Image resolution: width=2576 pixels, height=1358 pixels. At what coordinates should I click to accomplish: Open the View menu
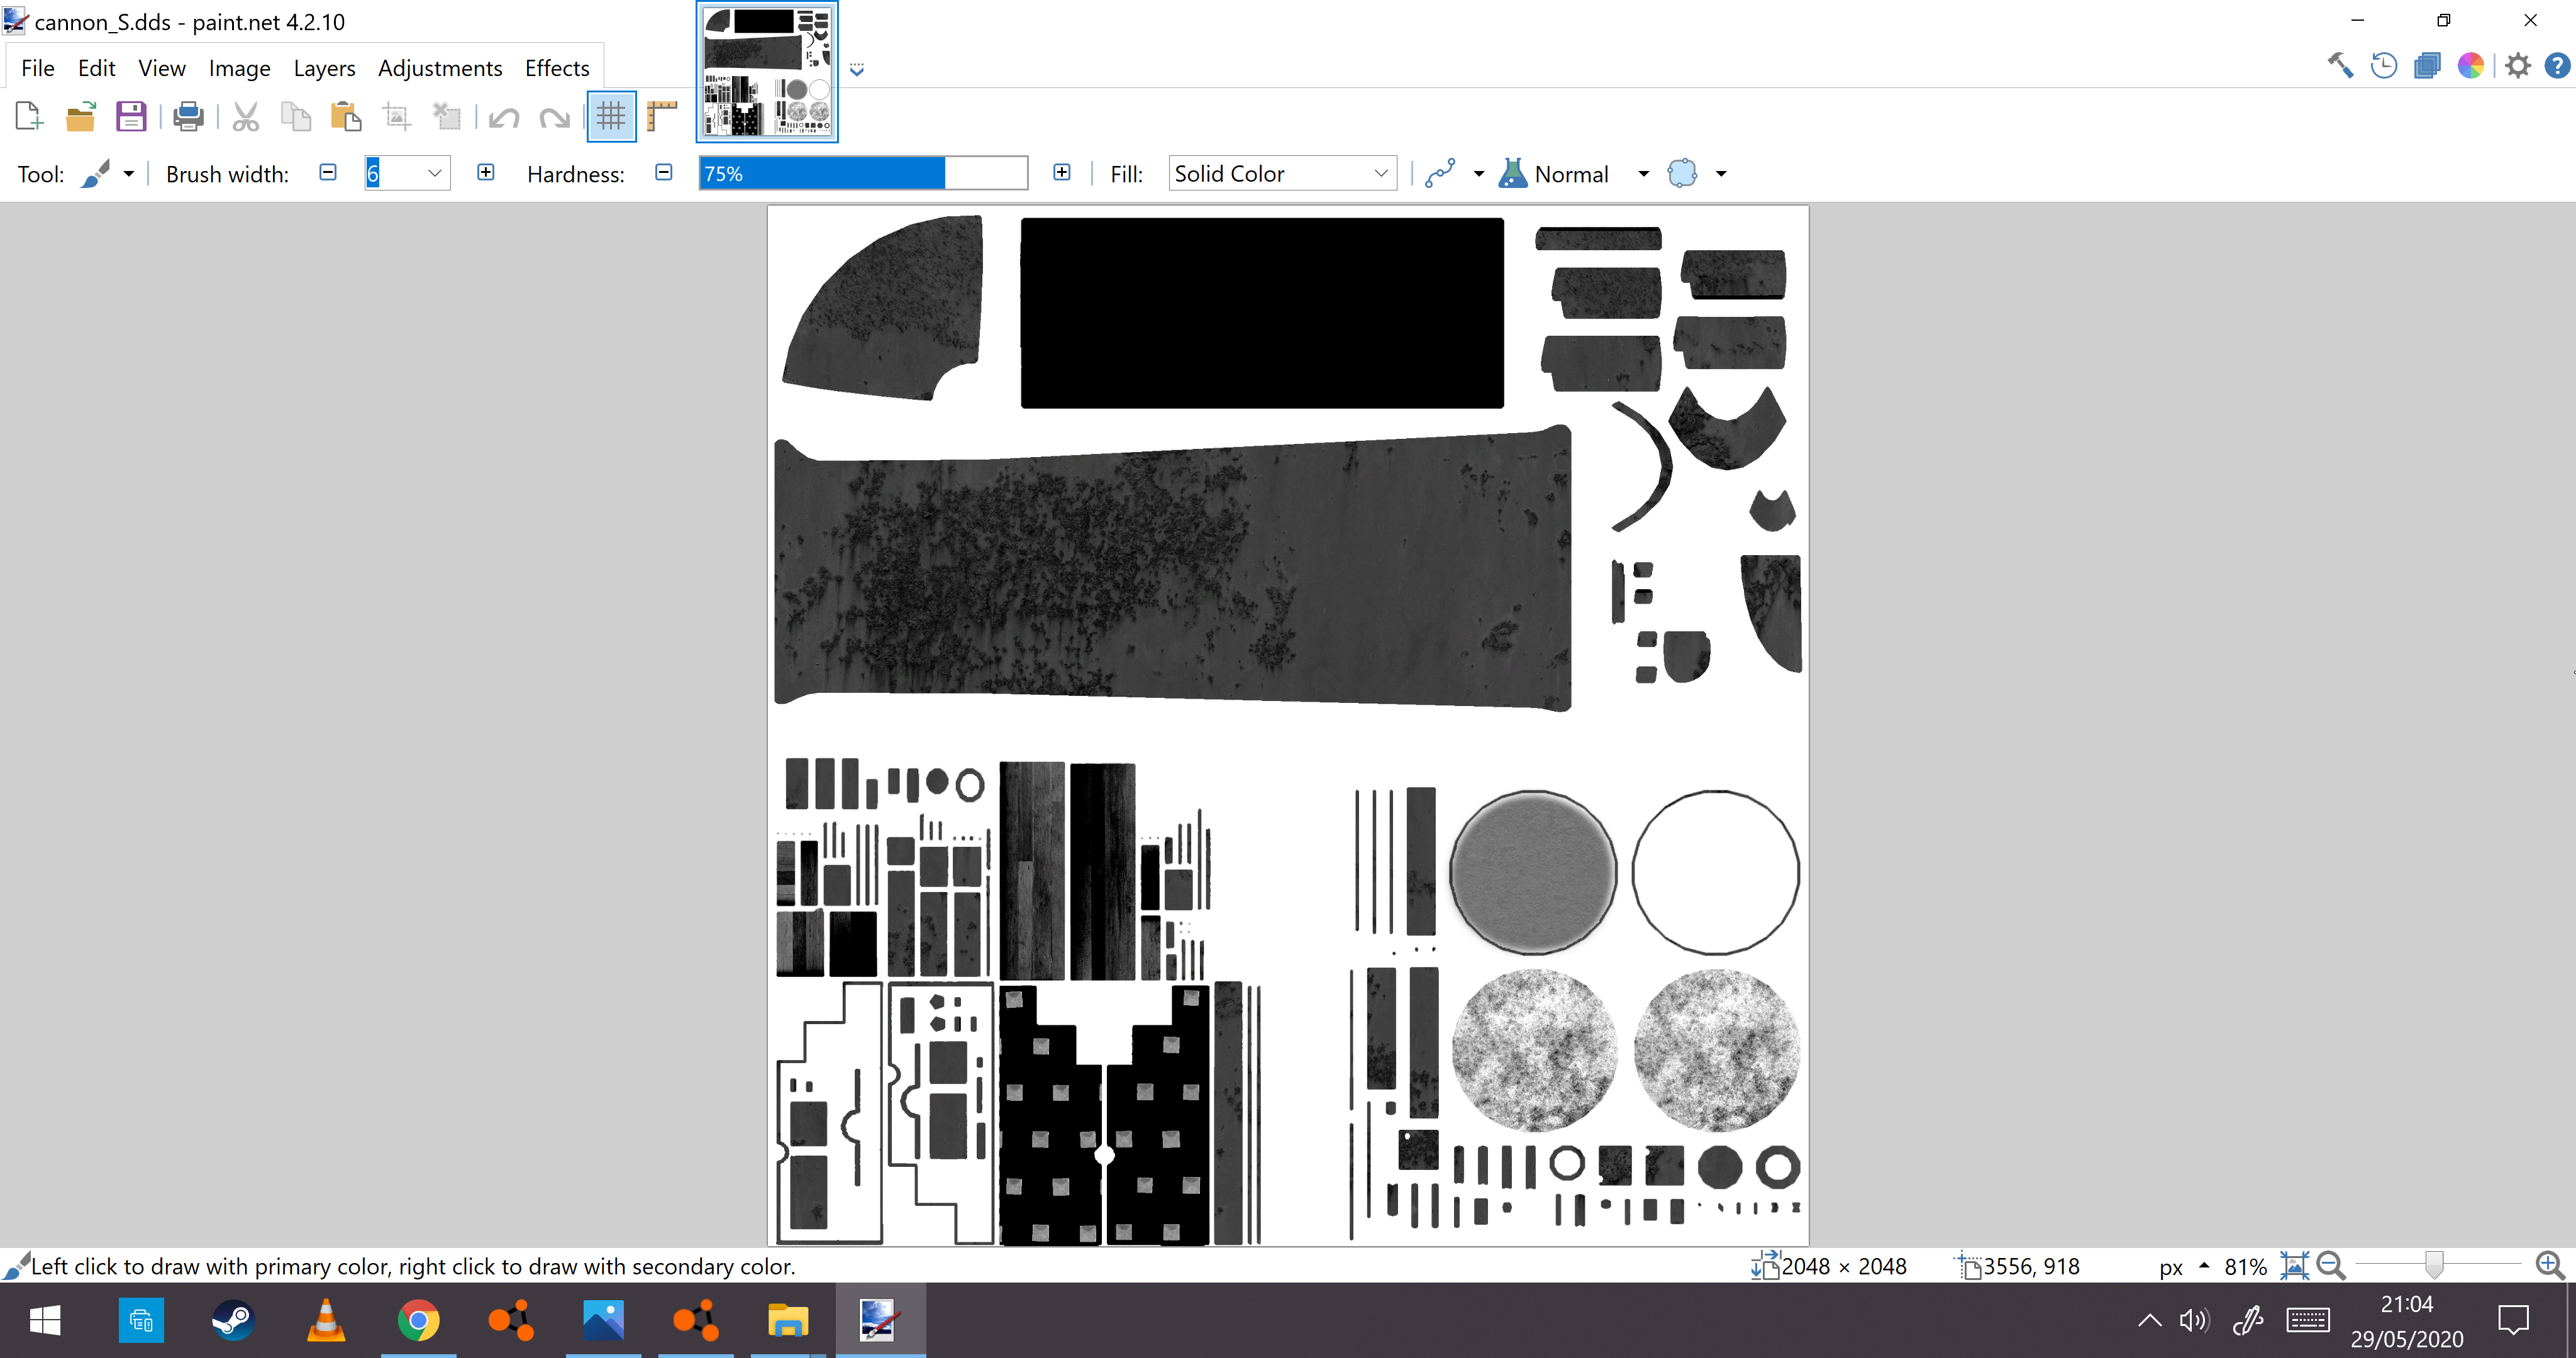(x=162, y=68)
